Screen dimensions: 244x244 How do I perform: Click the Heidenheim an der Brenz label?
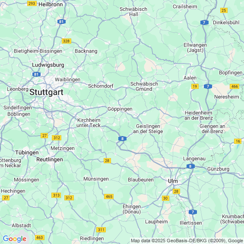click(x=199, y=115)
